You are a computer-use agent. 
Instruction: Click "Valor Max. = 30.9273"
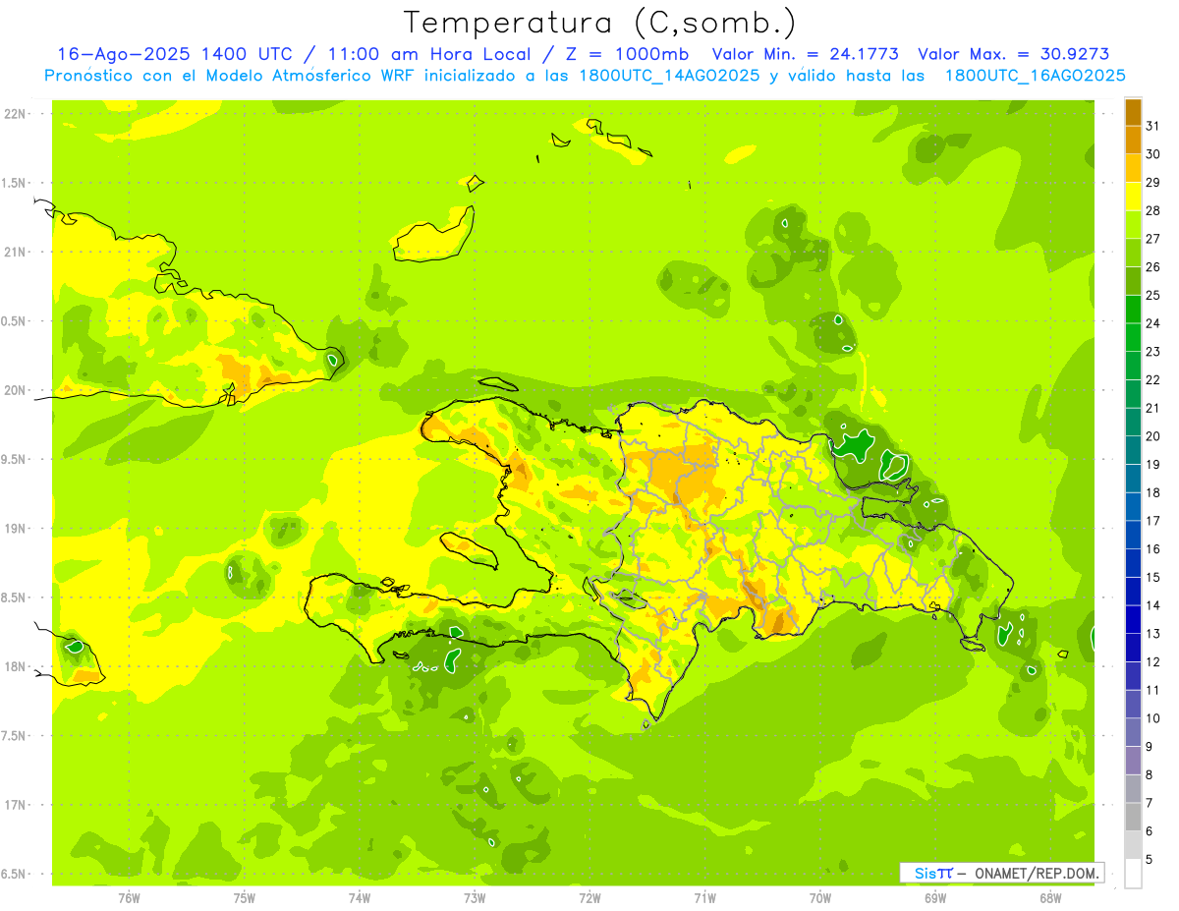click(1013, 54)
